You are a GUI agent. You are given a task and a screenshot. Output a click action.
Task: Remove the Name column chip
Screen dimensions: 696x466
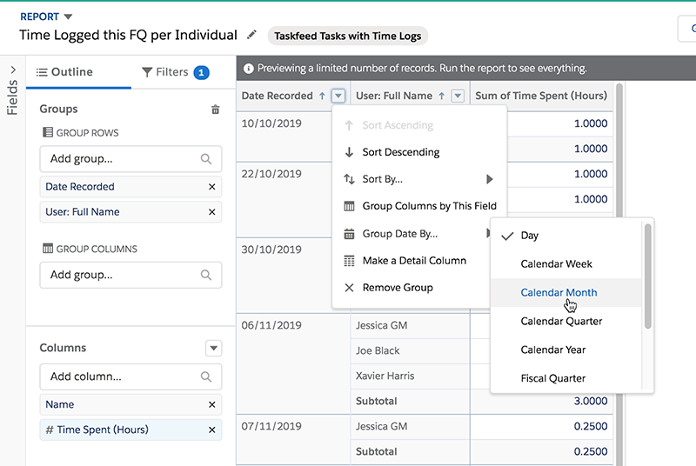click(211, 404)
